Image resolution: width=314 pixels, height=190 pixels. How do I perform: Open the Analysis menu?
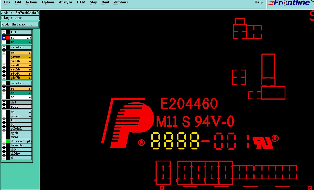click(x=66, y=2)
